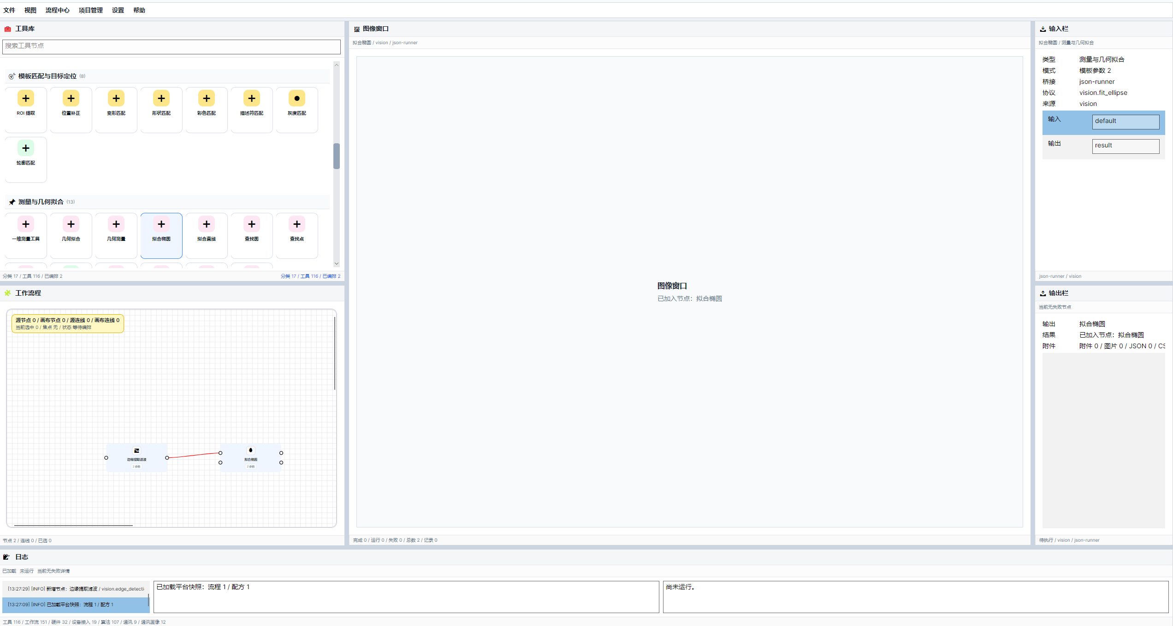This screenshot has width=1173, height=626.
Task: Click the 拟合椭圆 / vision / json-runner breadcrumb
Action: tap(385, 43)
